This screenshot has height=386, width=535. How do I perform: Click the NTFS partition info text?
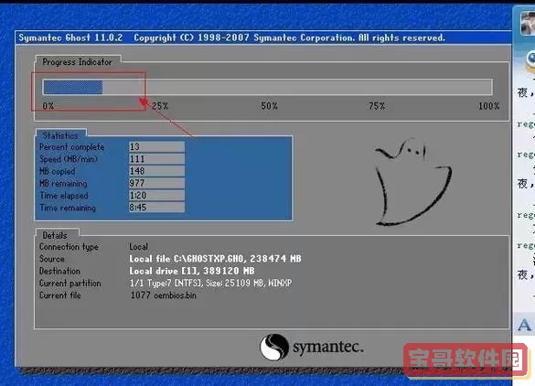pos(210,283)
